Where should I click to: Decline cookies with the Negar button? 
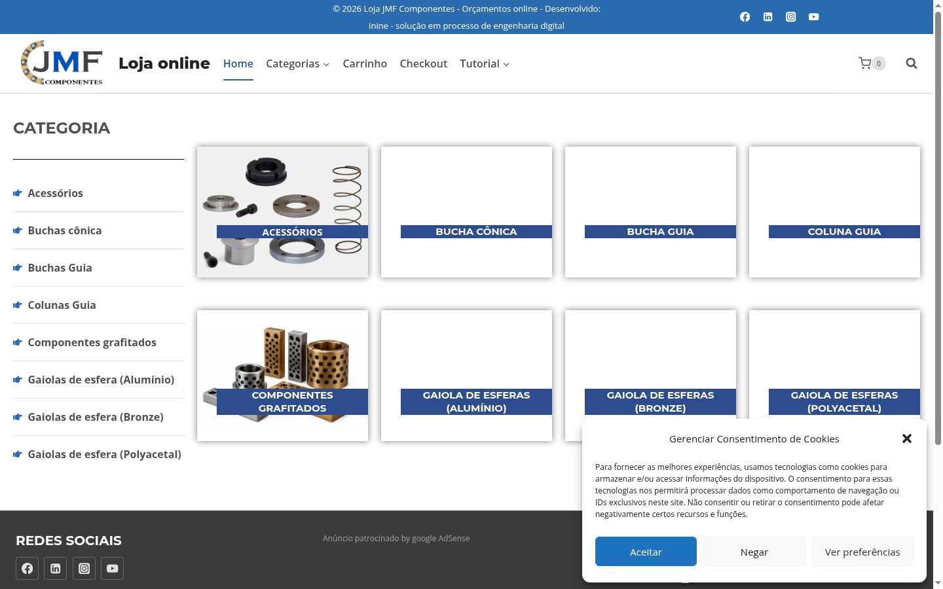(x=754, y=552)
